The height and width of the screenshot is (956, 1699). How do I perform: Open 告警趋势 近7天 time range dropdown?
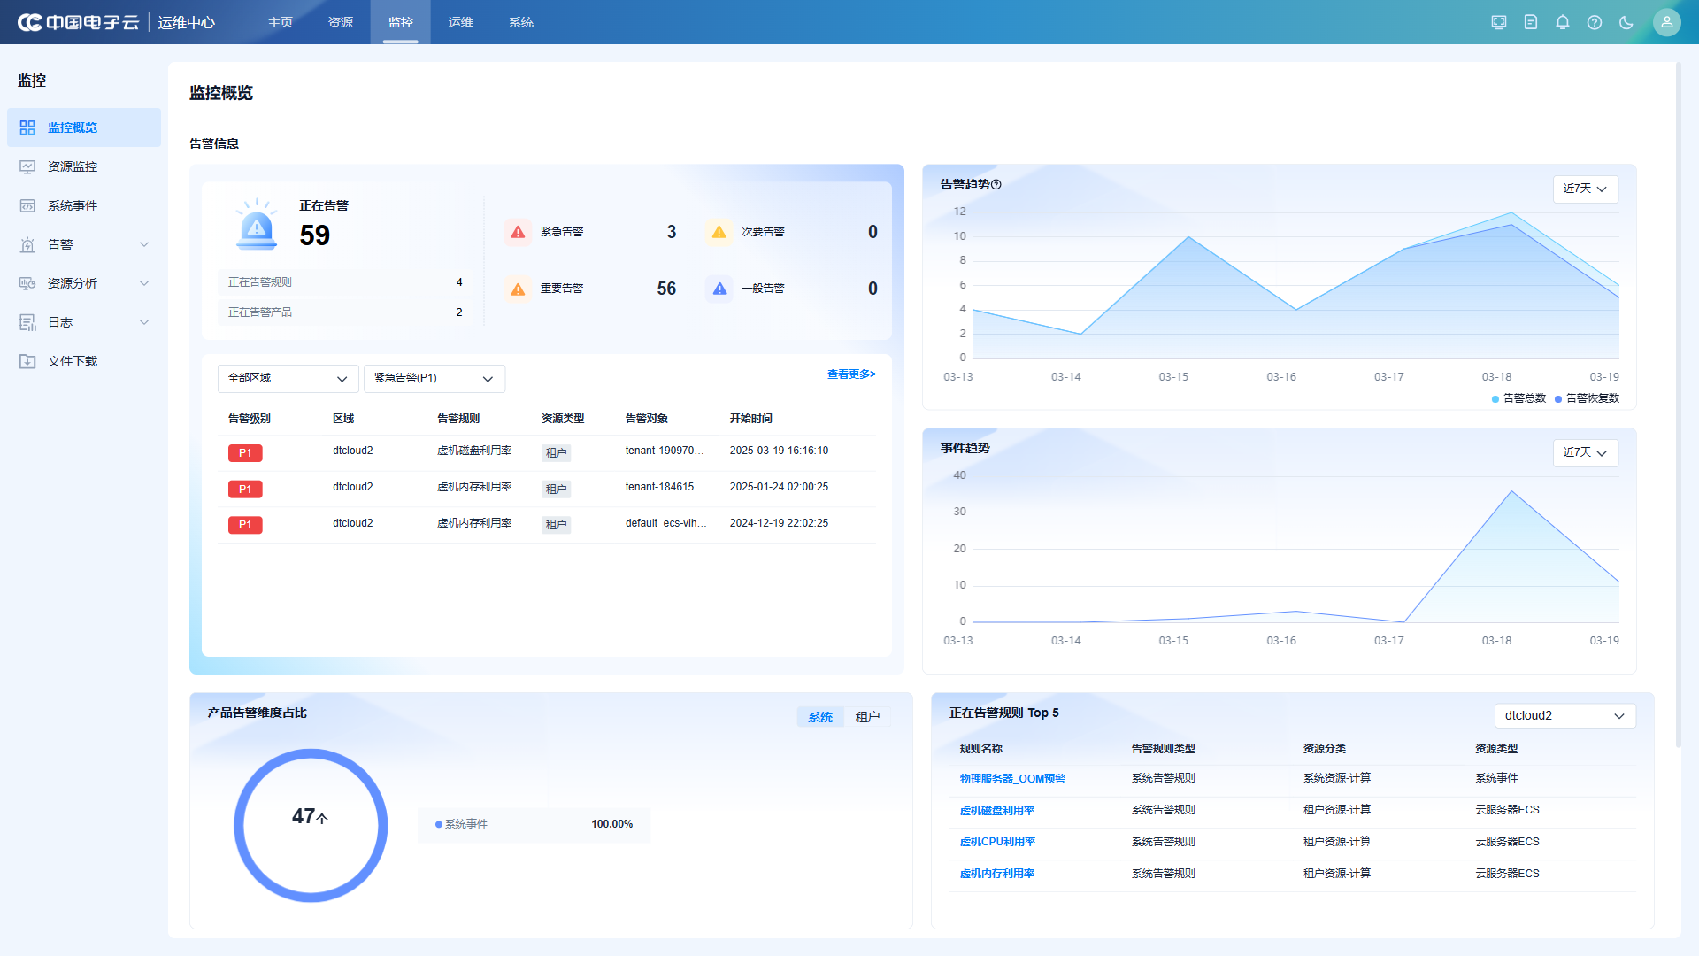click(1586, 189)
